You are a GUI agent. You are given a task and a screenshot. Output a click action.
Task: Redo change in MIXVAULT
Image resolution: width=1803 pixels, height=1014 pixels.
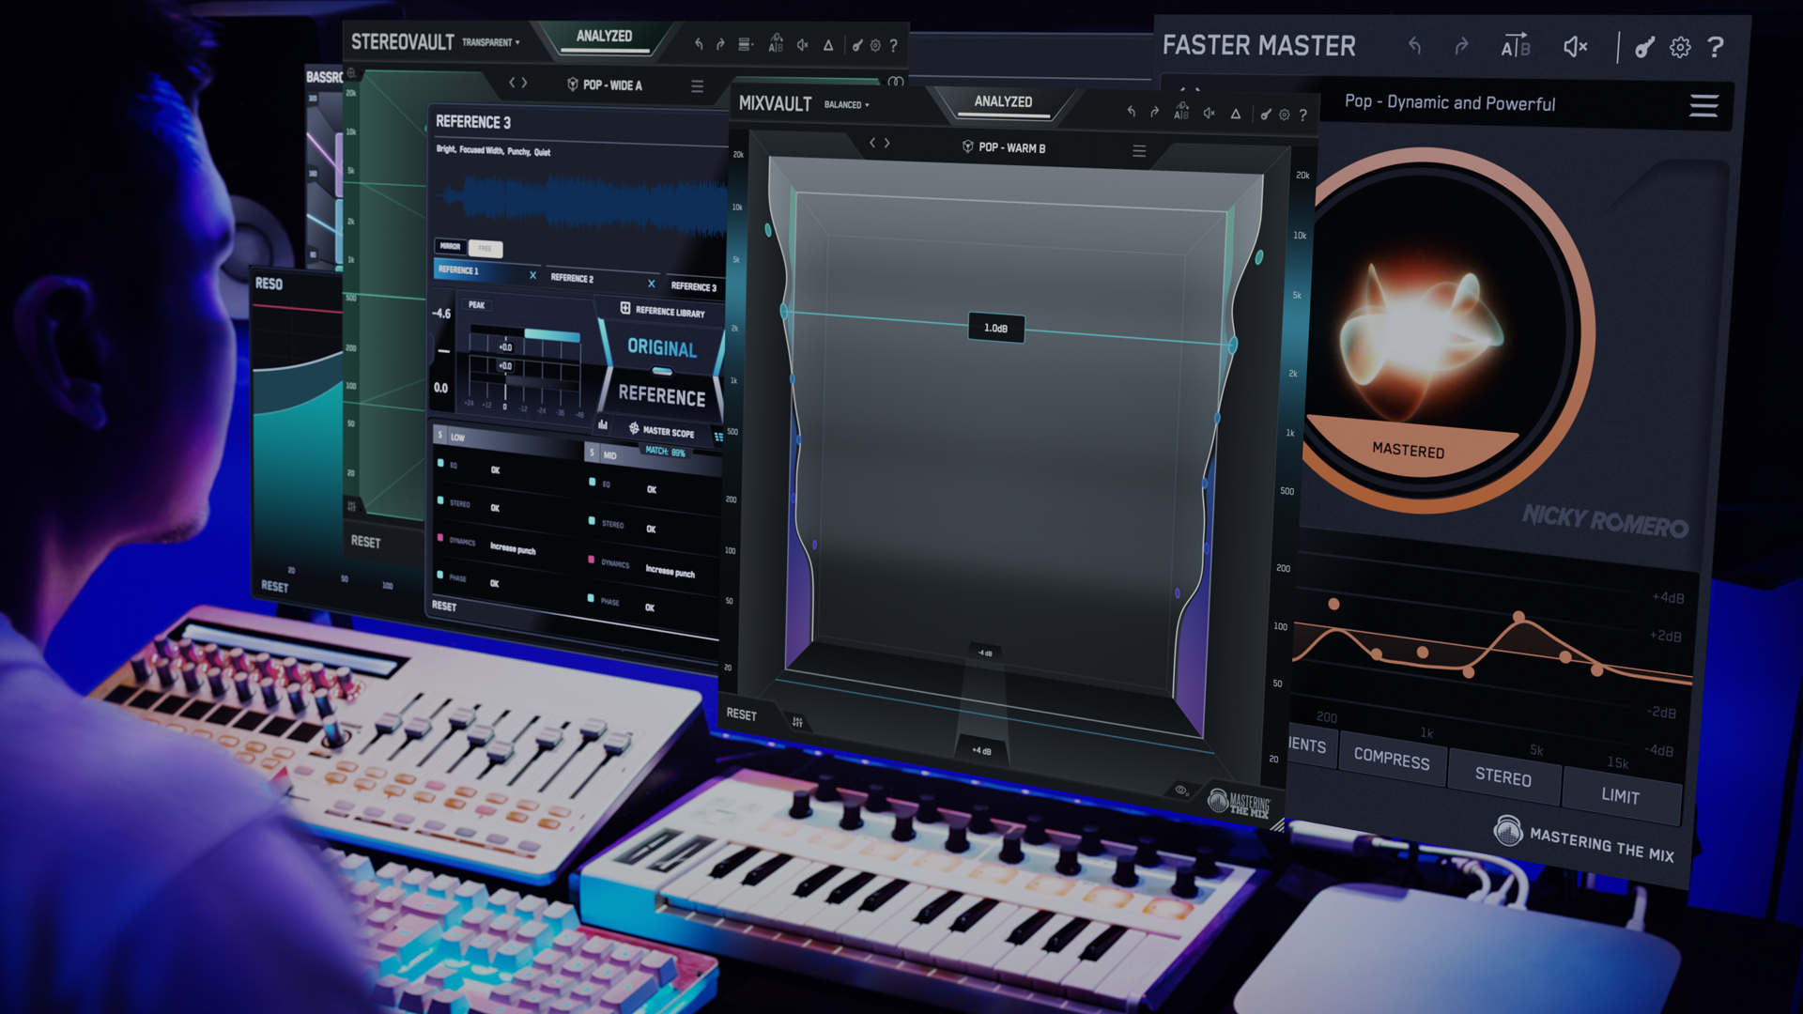1155,112
